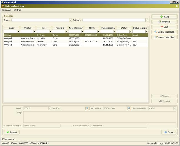Image resolution: width=180 pixels, height=146 pixels.
Task: Click surname Gaber in the table
Action: (55, 38)
